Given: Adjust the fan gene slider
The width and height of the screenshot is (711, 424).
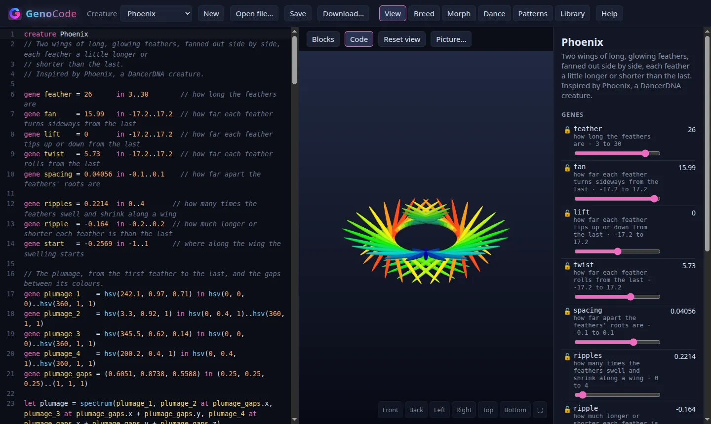Looking at the screenshot, I should tap(617, 199).
